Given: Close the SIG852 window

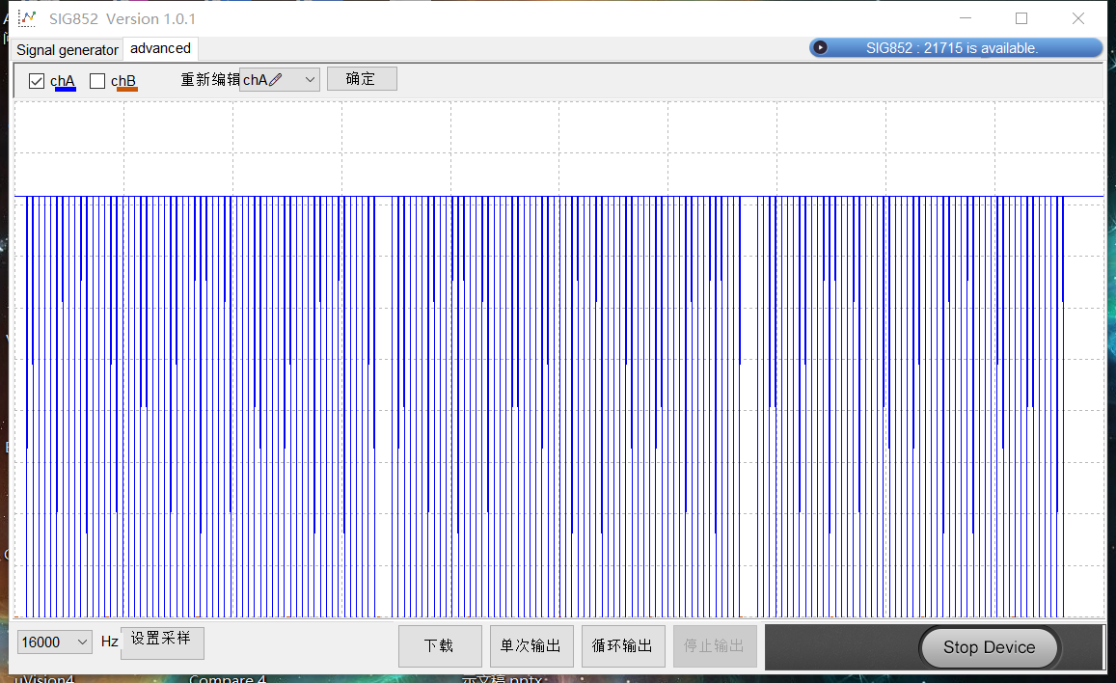Looking at the screenshot, I should pos(1078,18).
